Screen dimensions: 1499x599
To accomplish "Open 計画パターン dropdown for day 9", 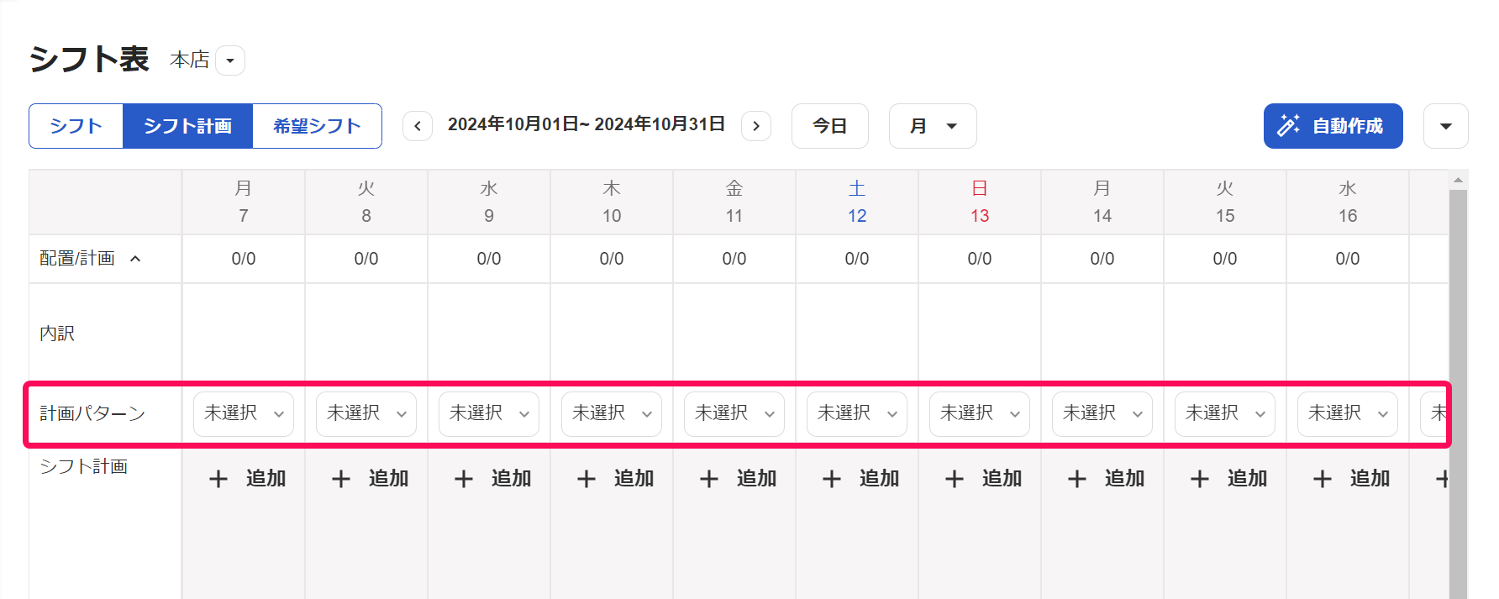I will coord(489,413).
